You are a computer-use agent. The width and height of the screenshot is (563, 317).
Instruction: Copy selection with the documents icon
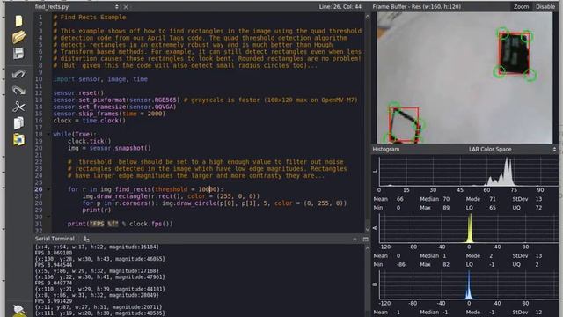[18, 123]
